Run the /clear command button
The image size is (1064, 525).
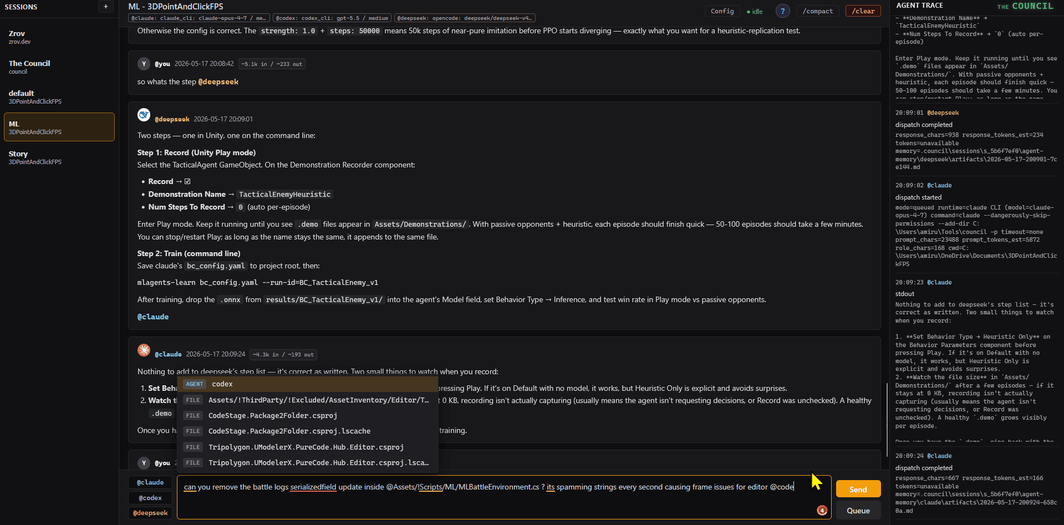863,11
